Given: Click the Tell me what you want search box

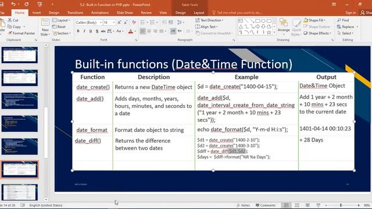Looking at the screenshot, I should tap(237, 13).
